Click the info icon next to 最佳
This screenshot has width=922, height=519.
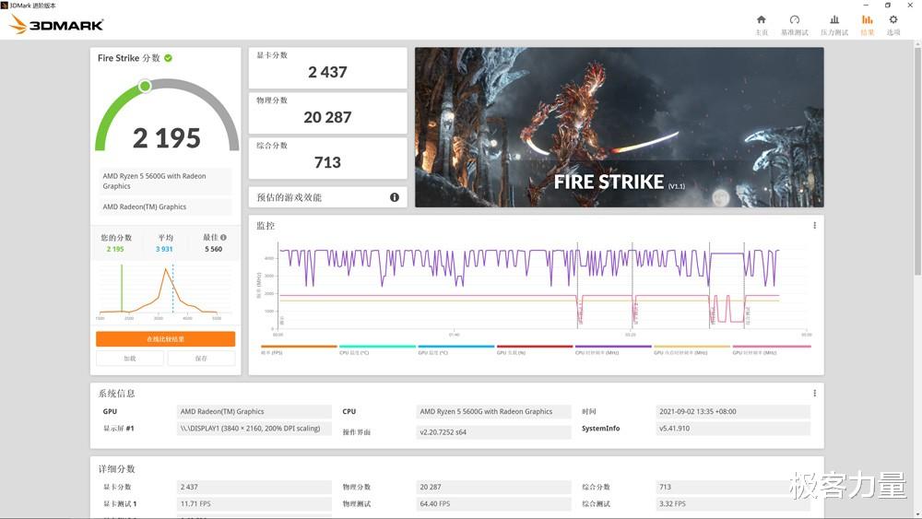pos(223,238)
